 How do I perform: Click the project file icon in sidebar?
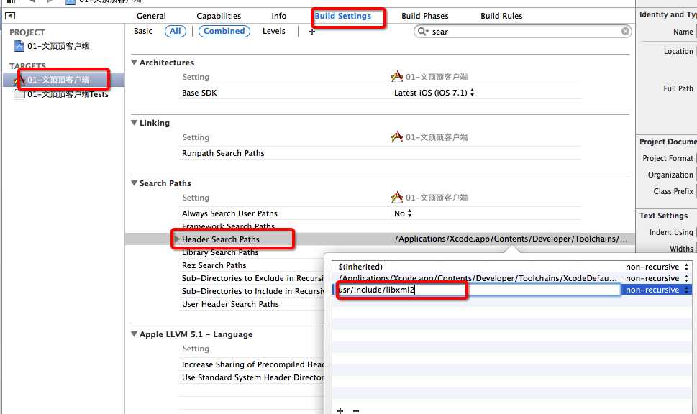click(x=19, y=46)
